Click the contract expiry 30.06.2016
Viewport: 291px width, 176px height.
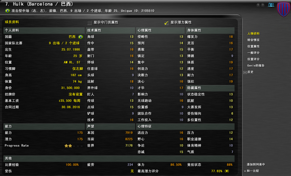click(x=71, y=107)
